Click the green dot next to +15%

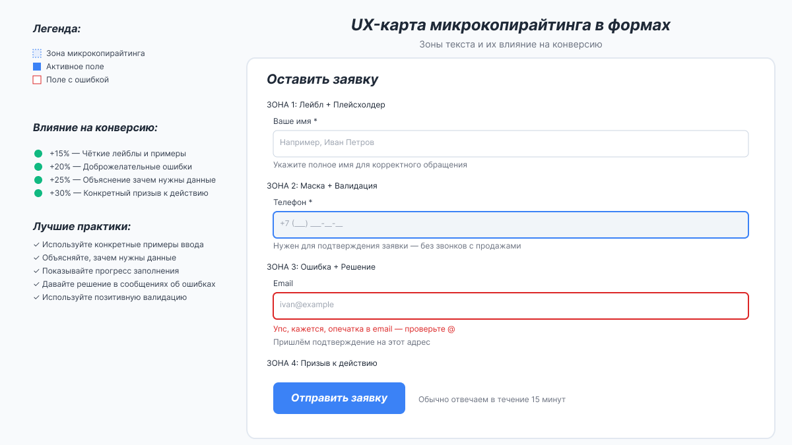[x=37, y=153]
